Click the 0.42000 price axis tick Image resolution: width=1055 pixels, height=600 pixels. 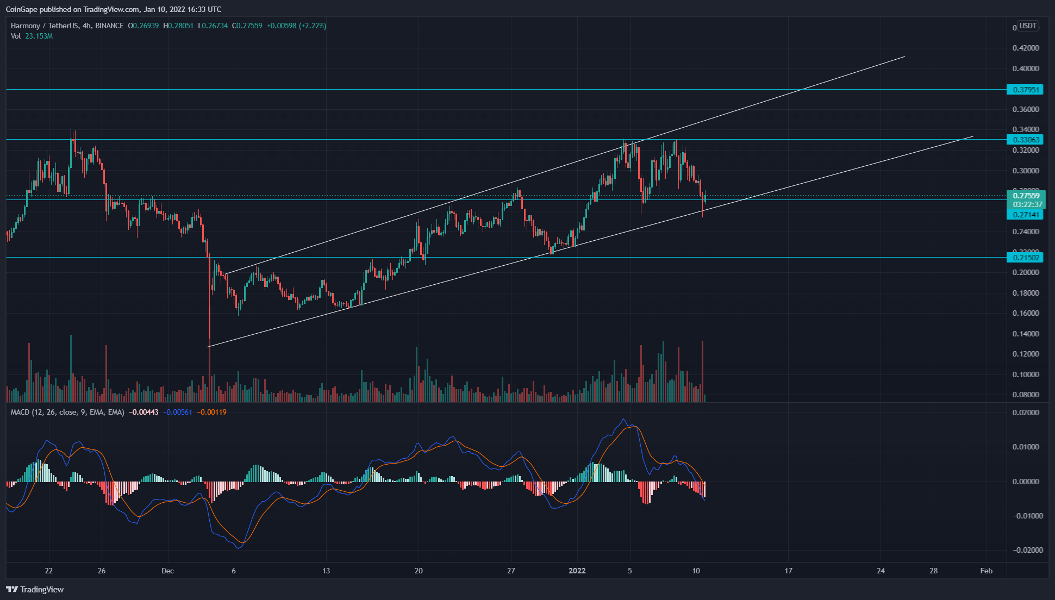coord(1026,48)
